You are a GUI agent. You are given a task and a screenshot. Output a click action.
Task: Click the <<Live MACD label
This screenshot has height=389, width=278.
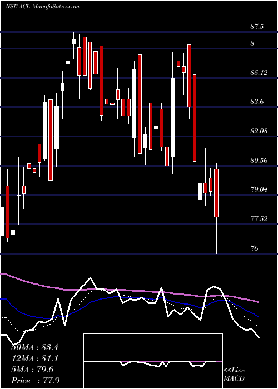click(x=234, y=375)
